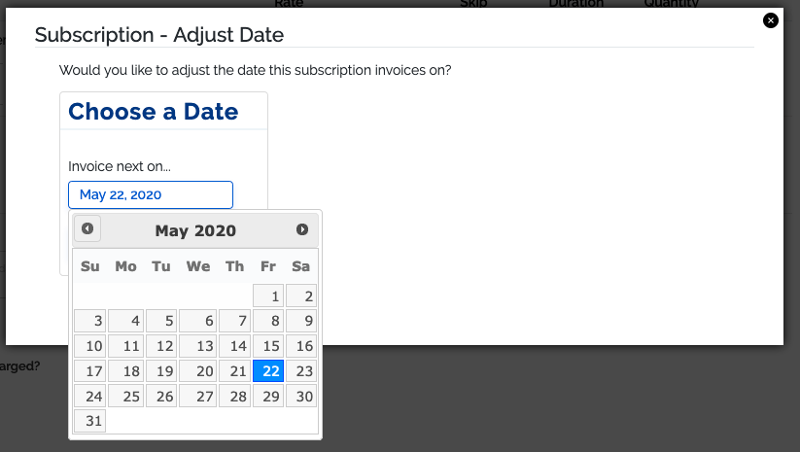Select May 19 date cell
800x452 pixels.
point(161,371)
